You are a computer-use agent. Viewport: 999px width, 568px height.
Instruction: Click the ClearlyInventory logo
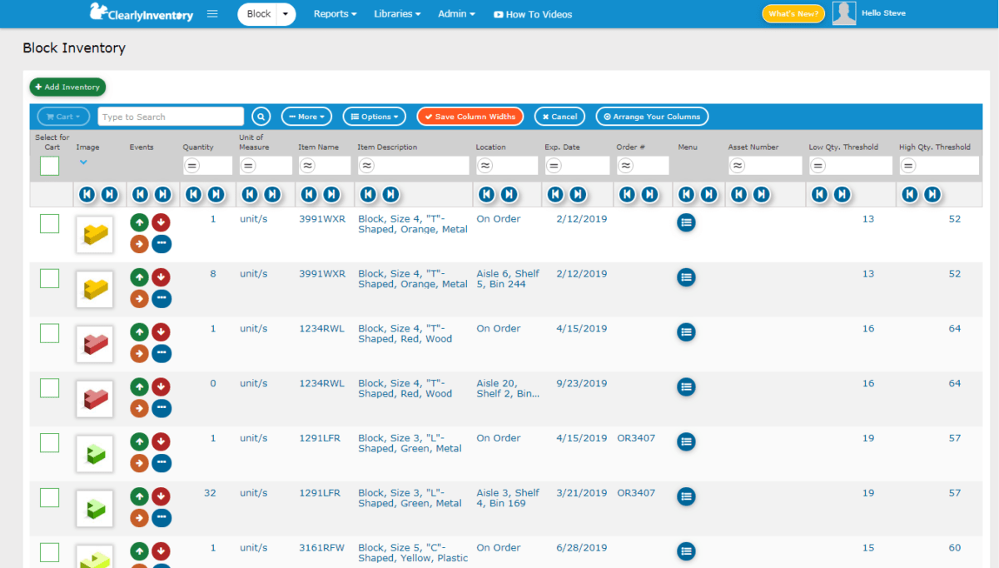click(140, 13)
